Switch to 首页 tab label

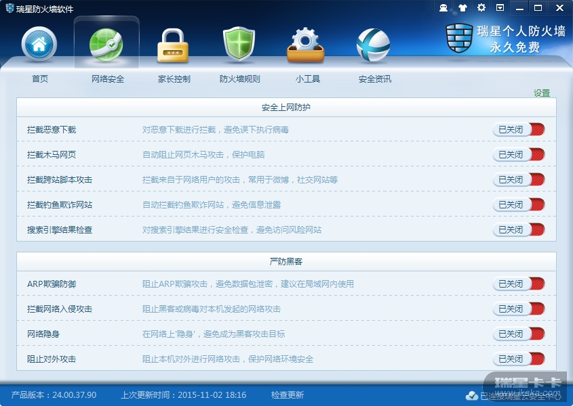[40, 78]
